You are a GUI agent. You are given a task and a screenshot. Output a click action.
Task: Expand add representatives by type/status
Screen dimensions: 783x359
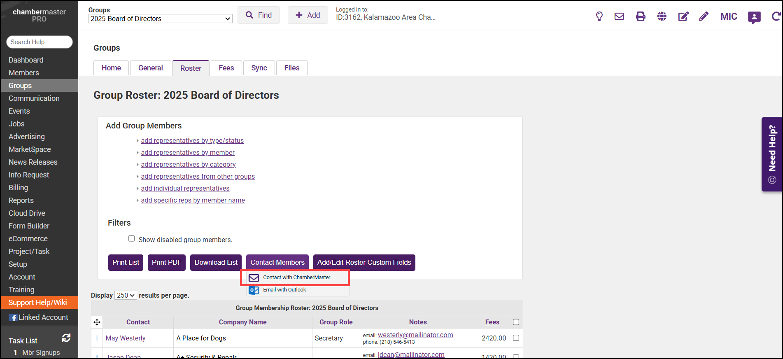[x=192, y=141]
